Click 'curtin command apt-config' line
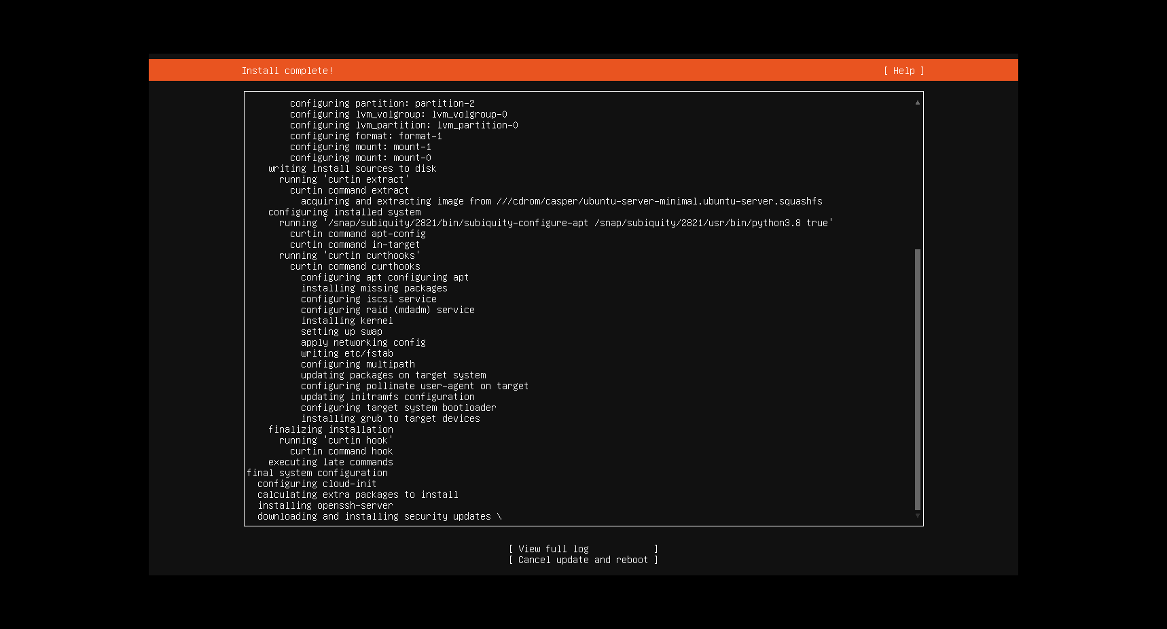 pos(358,234)
